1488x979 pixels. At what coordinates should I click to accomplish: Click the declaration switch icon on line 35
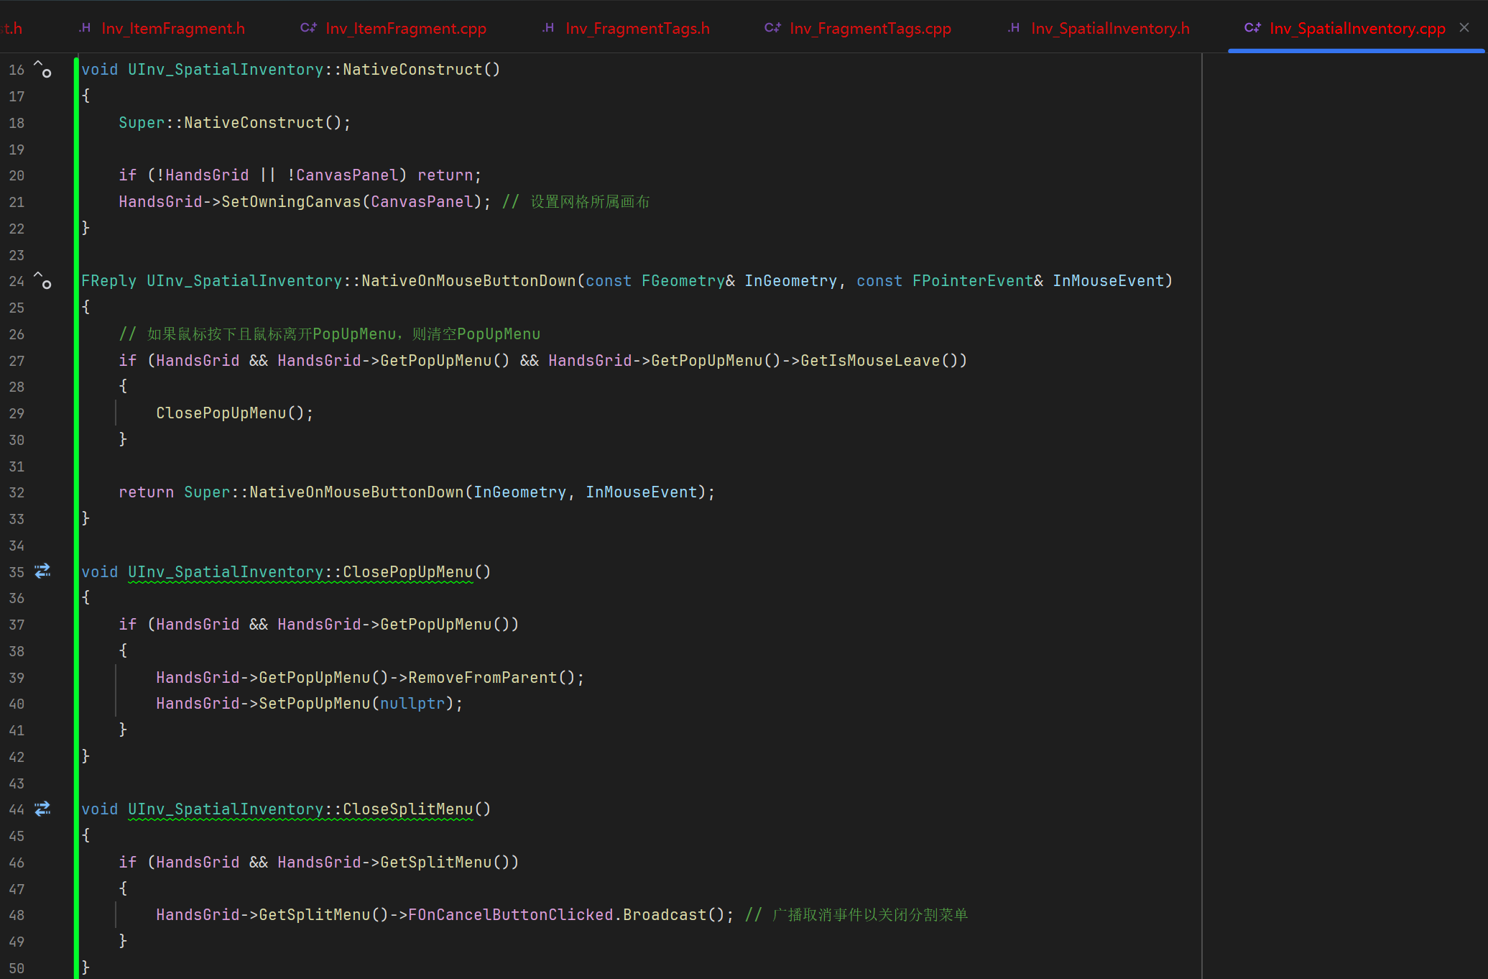click(43, 571)
